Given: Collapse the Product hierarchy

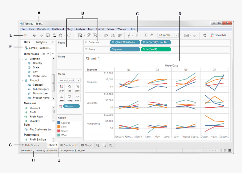Looking at the screenshot, I should [23, 81].
